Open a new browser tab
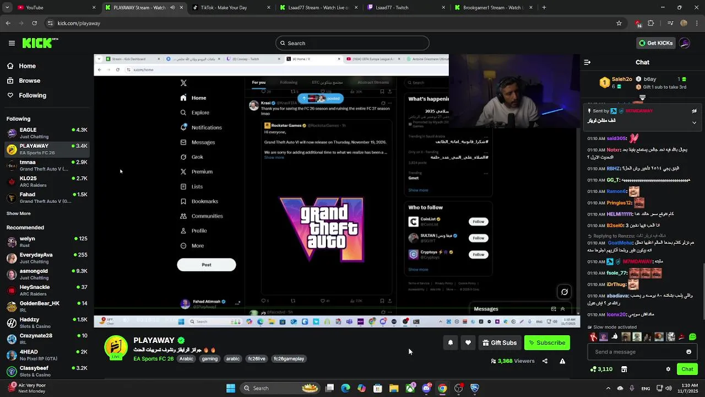This screenshot has width=705, height=397. (x=544, y=8)
